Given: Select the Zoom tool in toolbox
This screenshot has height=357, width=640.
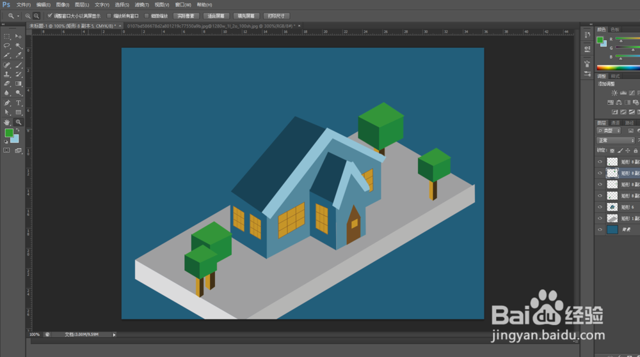Looking at the screenshot, I should 19,122.
